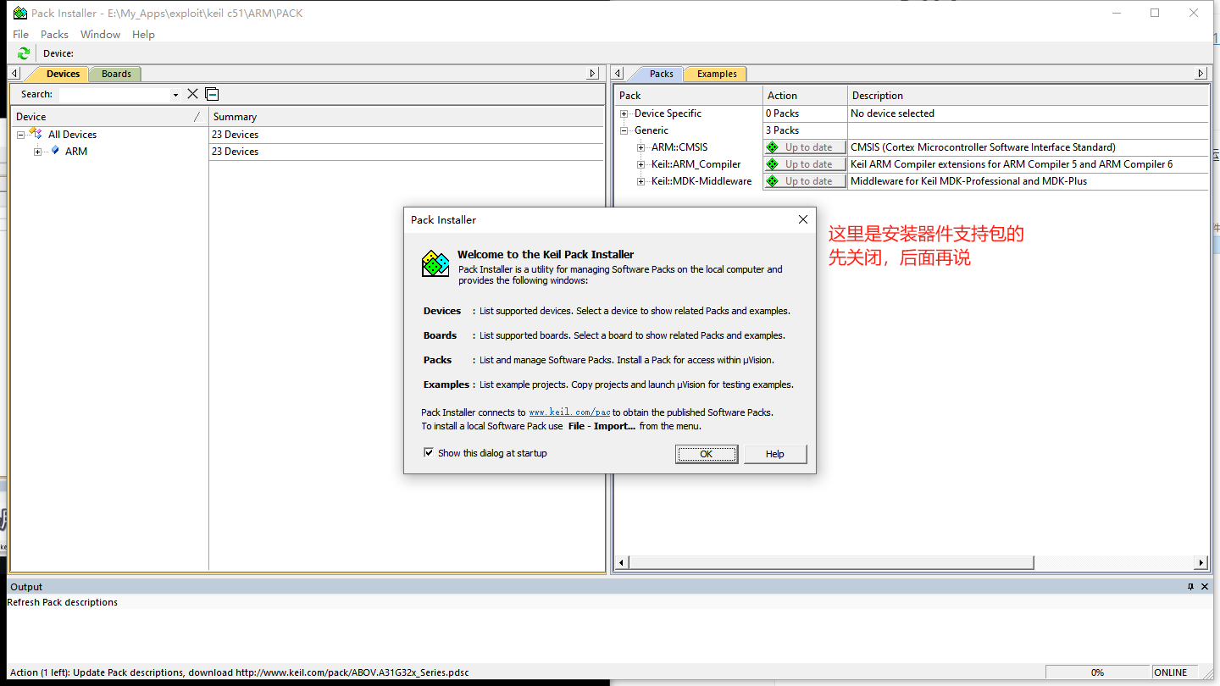Select the Devices tab
This screenshot has width=1220, height=686.
click(63, 74)
